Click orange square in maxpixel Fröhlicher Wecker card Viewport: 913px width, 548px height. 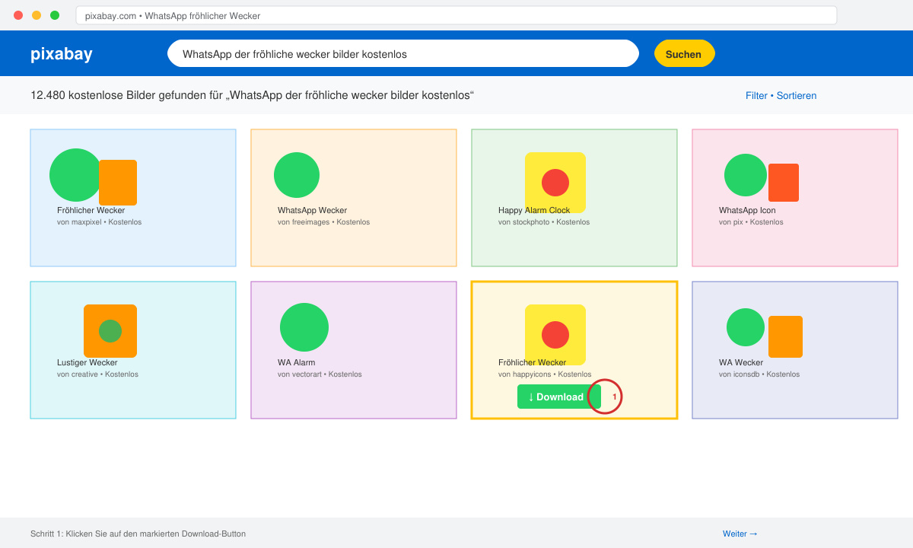point(118,183)
